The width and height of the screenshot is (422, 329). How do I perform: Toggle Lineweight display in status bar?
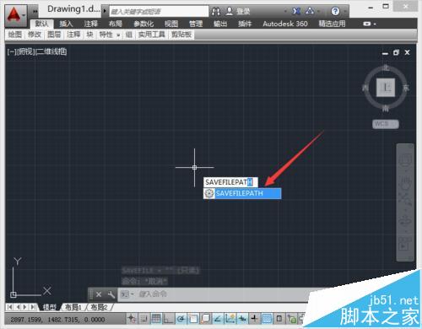pos(255,319)
